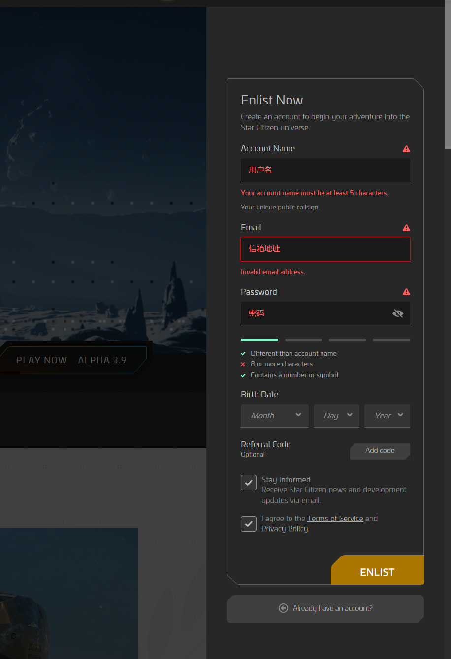This screenshot has width=451, height=659.
Task: Click the Referral Code label
Action: [x=266, y=444]
